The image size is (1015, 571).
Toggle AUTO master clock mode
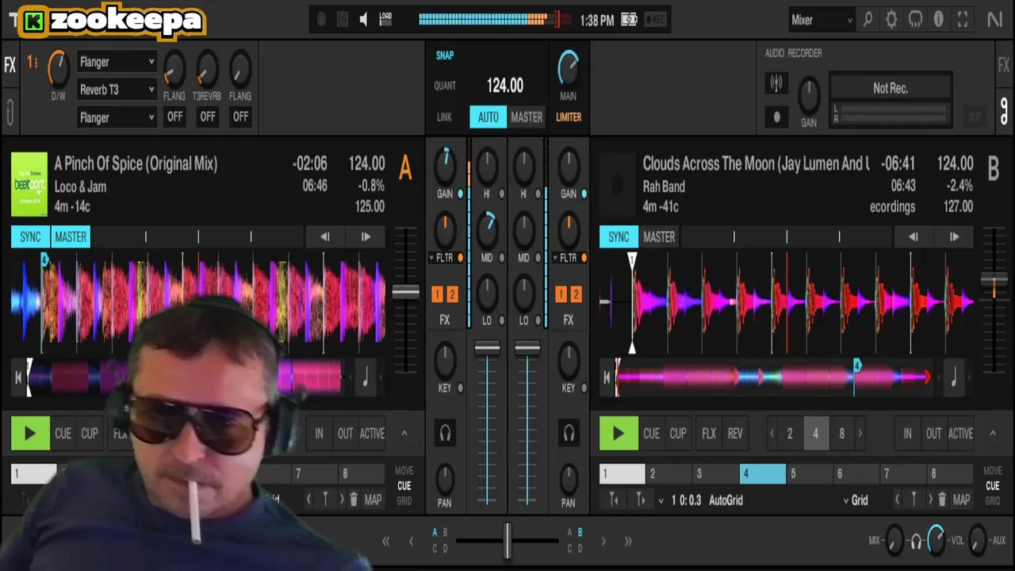pyautogui.click(x=488, y=117)
